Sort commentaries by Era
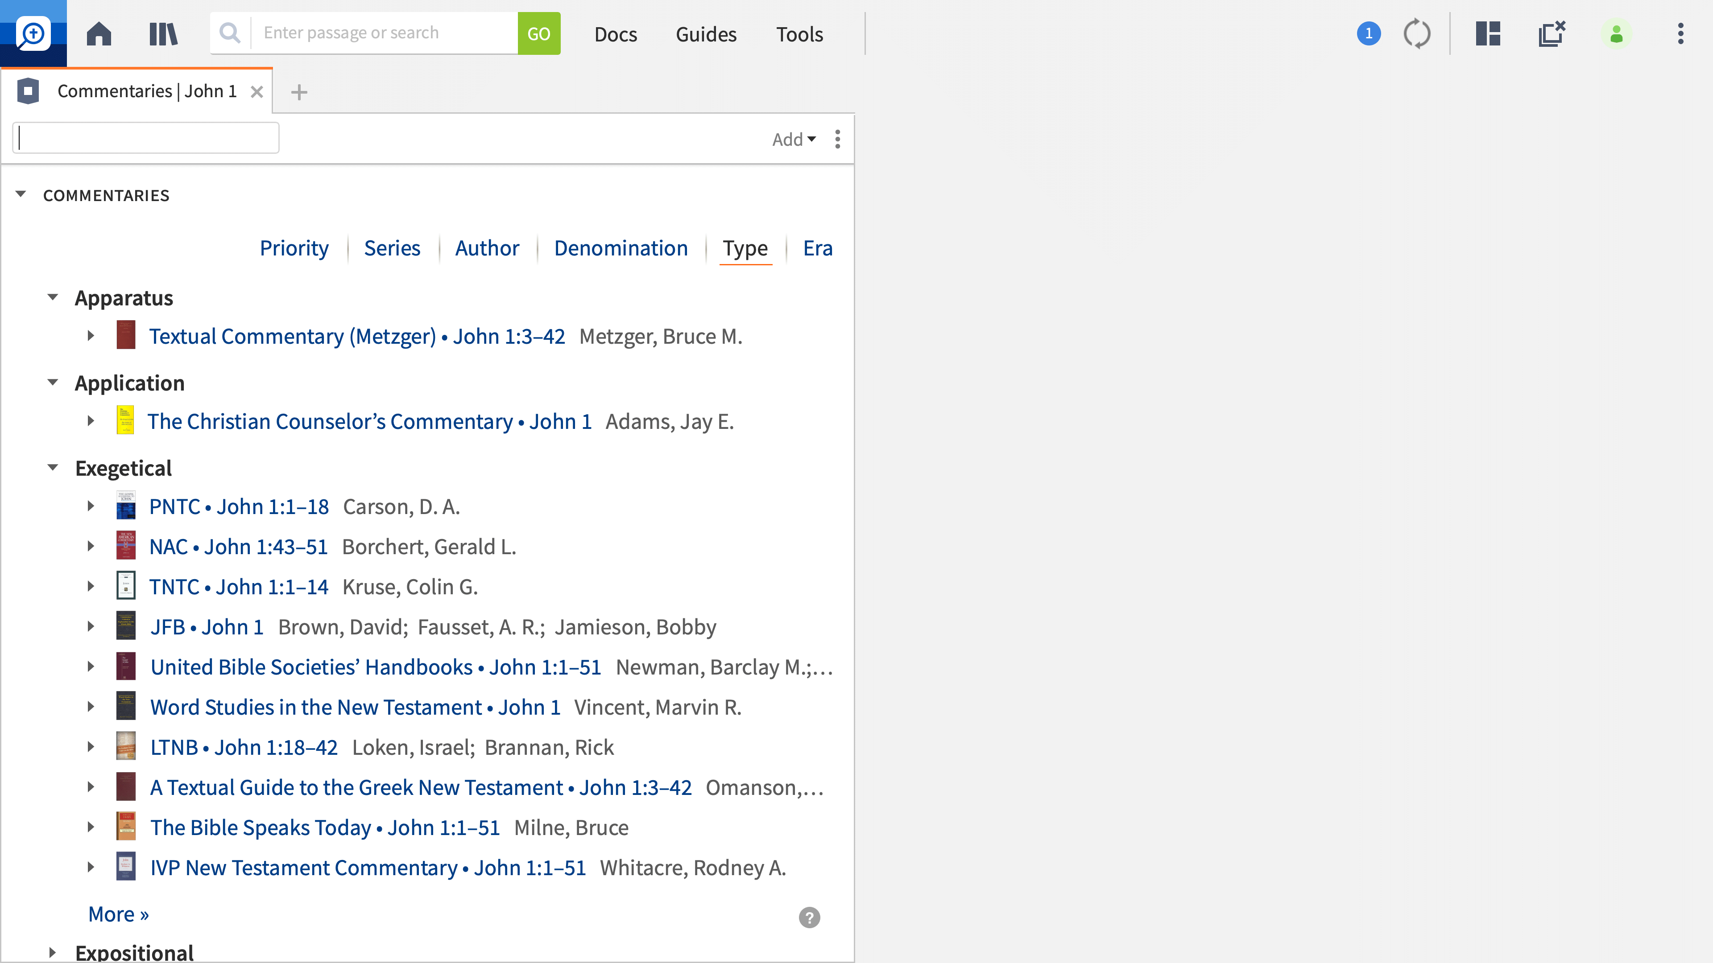Screen dimensions: 1713x963 coord(818,248)
